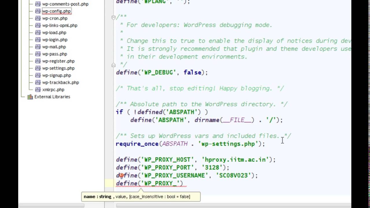Select wp-trackback.php in the tree
This screenshot has height=208, width=370.
pos(60,82)
